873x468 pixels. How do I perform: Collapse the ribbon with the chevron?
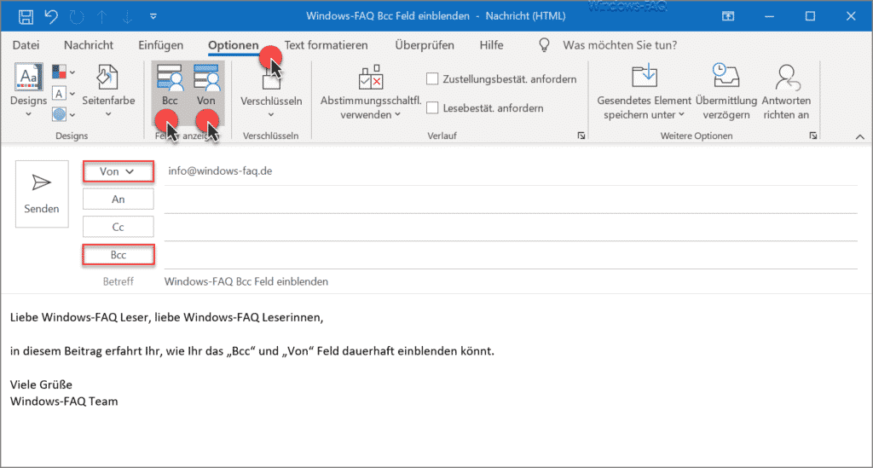(859, 136)
